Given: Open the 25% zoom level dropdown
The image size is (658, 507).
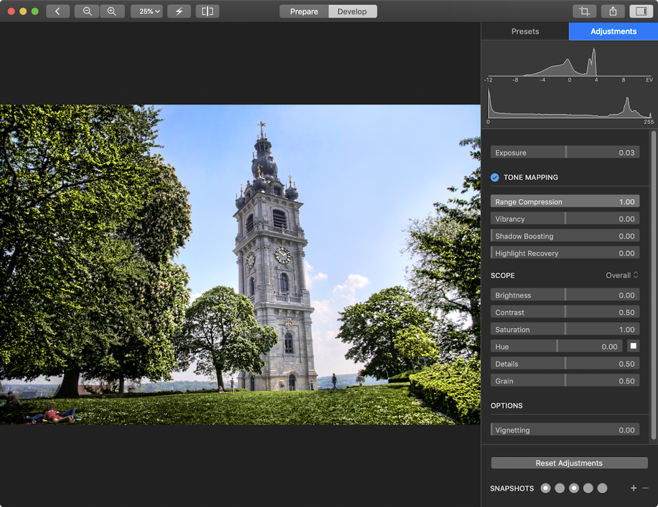Looking at the screenshot, I should [x=147, y=11].
